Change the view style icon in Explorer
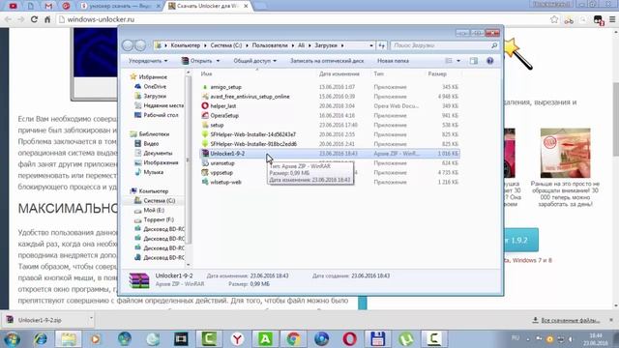 [x=449, y=61]
